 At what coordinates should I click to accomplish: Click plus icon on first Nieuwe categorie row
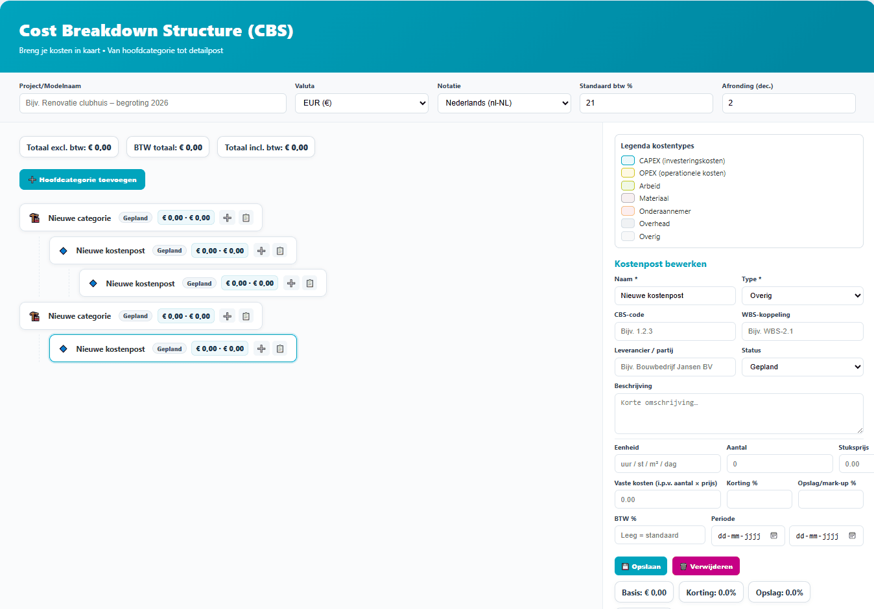(227, 218)
